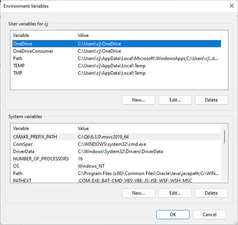Create a New user variable

138,100
